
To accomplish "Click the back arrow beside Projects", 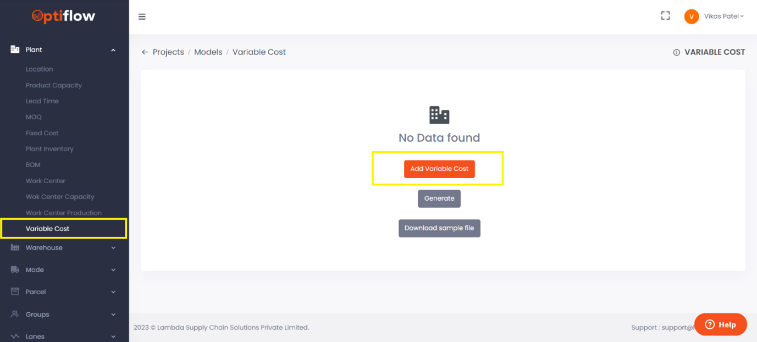I will coord(145,52).
